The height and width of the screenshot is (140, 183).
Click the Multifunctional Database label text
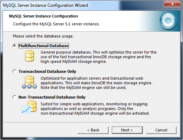[43, 46]
